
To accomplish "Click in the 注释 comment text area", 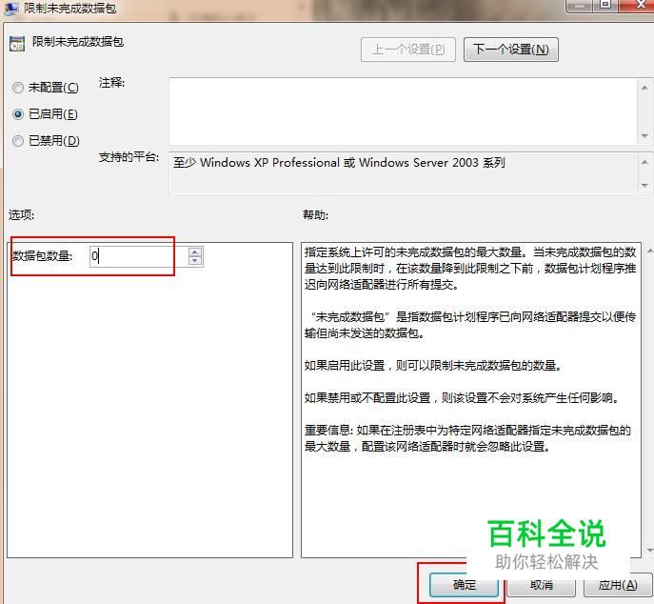I will click(403, 111).
